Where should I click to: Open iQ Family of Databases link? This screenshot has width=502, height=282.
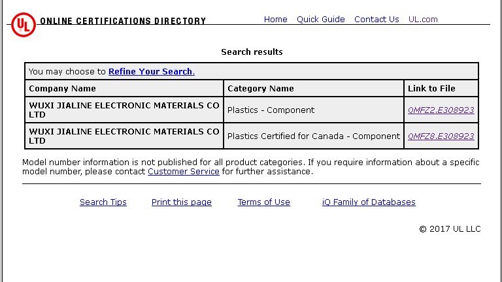(x=369, y=202)
